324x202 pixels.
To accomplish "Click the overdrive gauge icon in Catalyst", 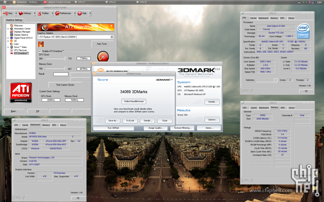I will point(103,56).
